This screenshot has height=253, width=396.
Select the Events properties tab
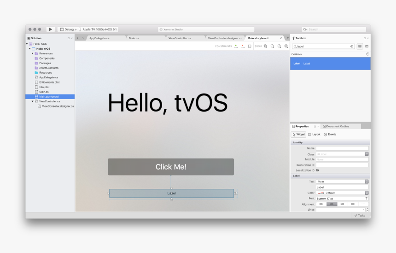coord(330,135)
